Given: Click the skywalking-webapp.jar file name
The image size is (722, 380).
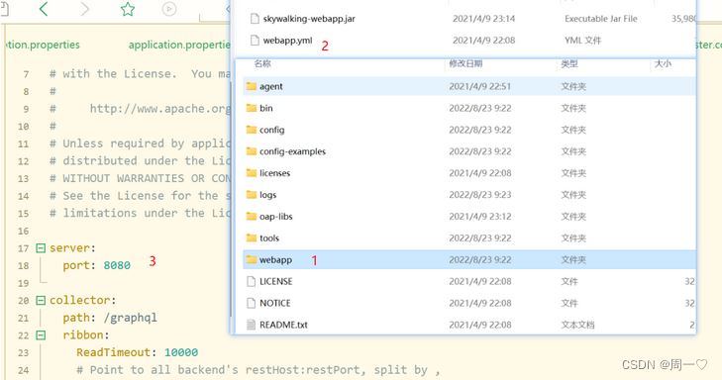Looking at the screenshot, I should pos(309,19).
